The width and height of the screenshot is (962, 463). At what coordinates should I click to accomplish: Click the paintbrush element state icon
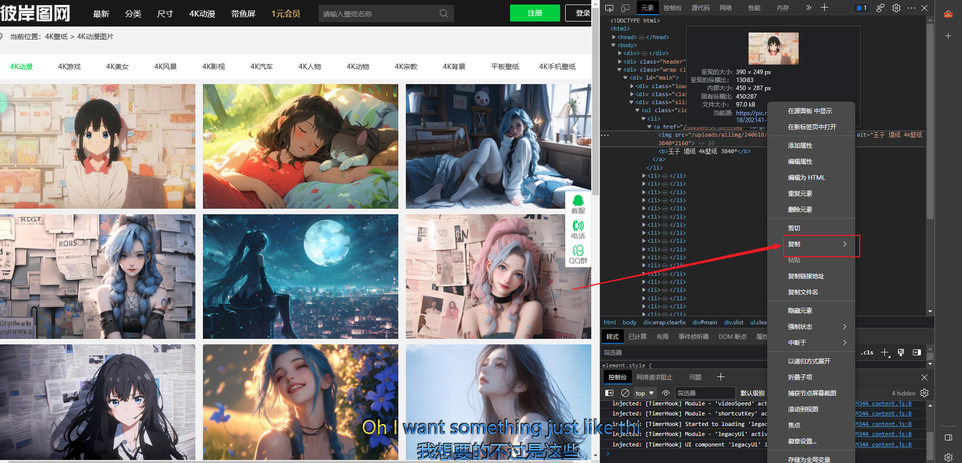click(901, 352)
